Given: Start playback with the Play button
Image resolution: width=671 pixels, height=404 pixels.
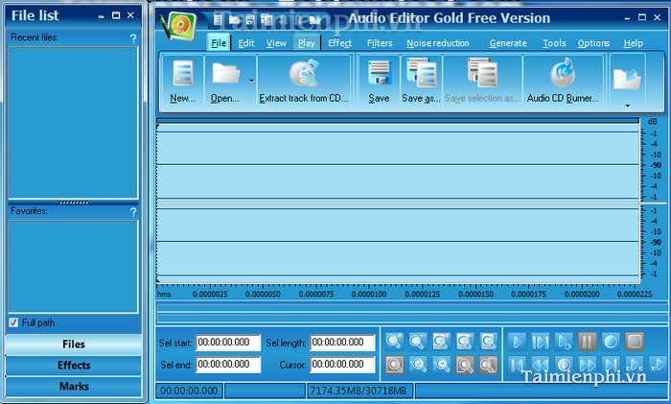Looking at the screenshot, I should (x=517, y=342).
